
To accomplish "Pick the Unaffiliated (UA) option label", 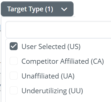I will click(48, 76).
